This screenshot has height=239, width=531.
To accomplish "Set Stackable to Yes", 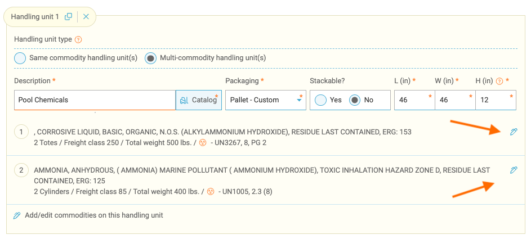I will coord(320,100).
